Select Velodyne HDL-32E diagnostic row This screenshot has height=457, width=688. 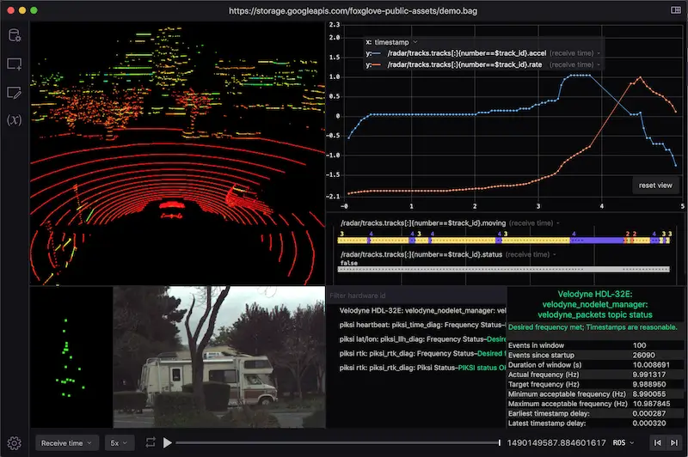pos(422,311)
